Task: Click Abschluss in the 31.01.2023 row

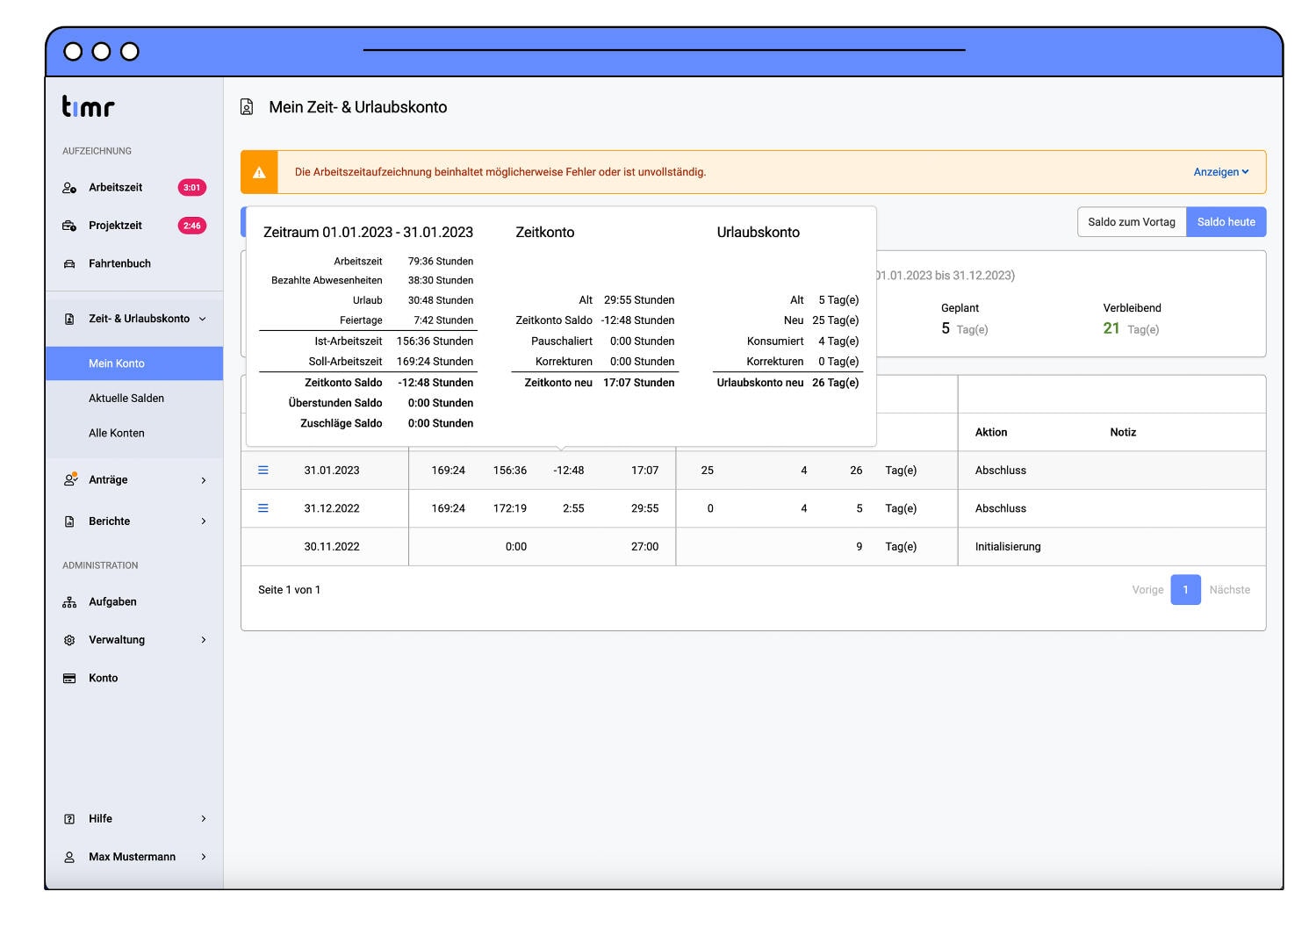Action: (1001, 471)
